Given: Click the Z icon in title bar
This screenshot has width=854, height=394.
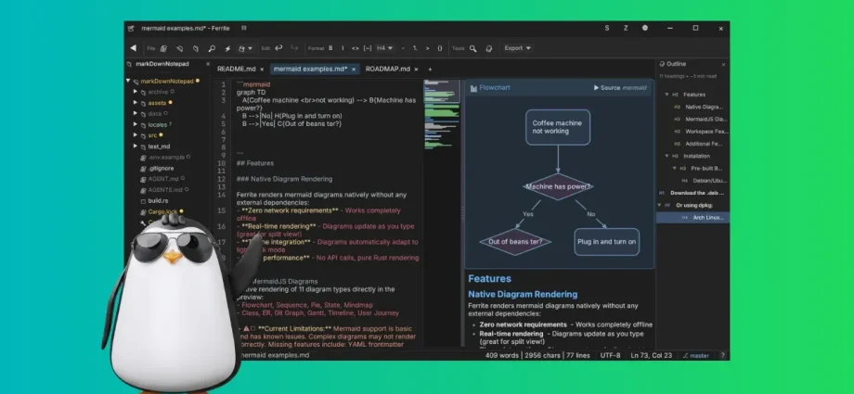Looking at the screenshot, I should [626, 29].
